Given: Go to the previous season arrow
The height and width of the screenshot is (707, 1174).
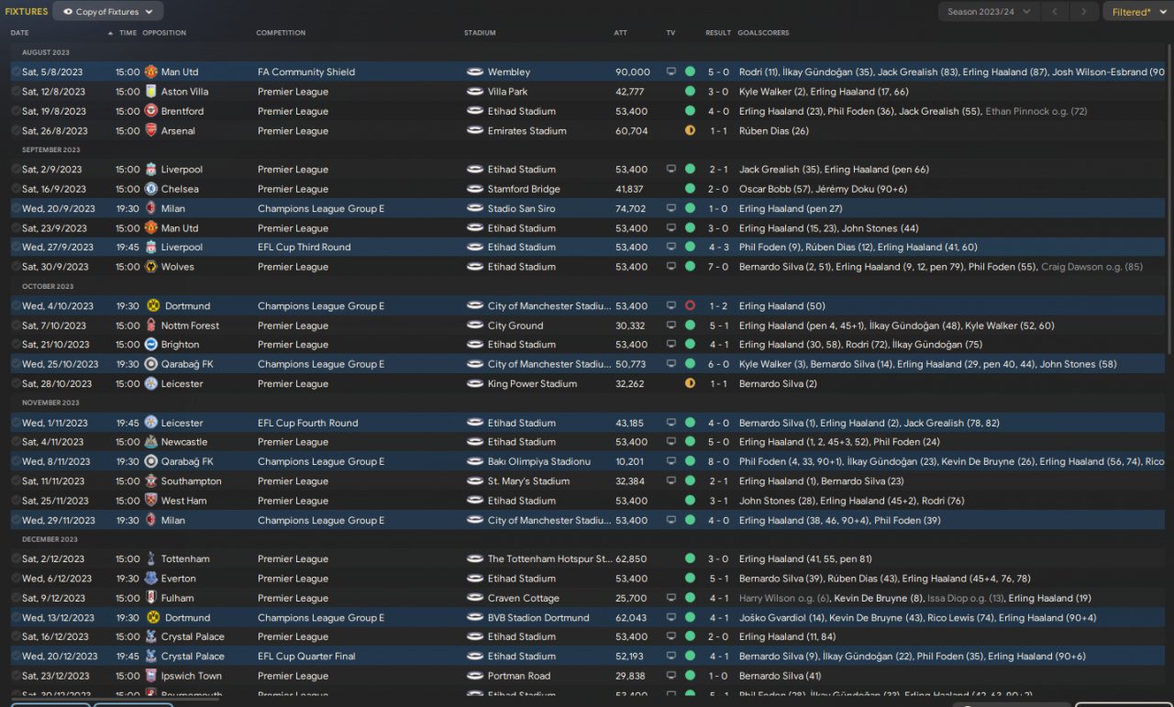Looking at the screenshot, I should click(1056, 12).
